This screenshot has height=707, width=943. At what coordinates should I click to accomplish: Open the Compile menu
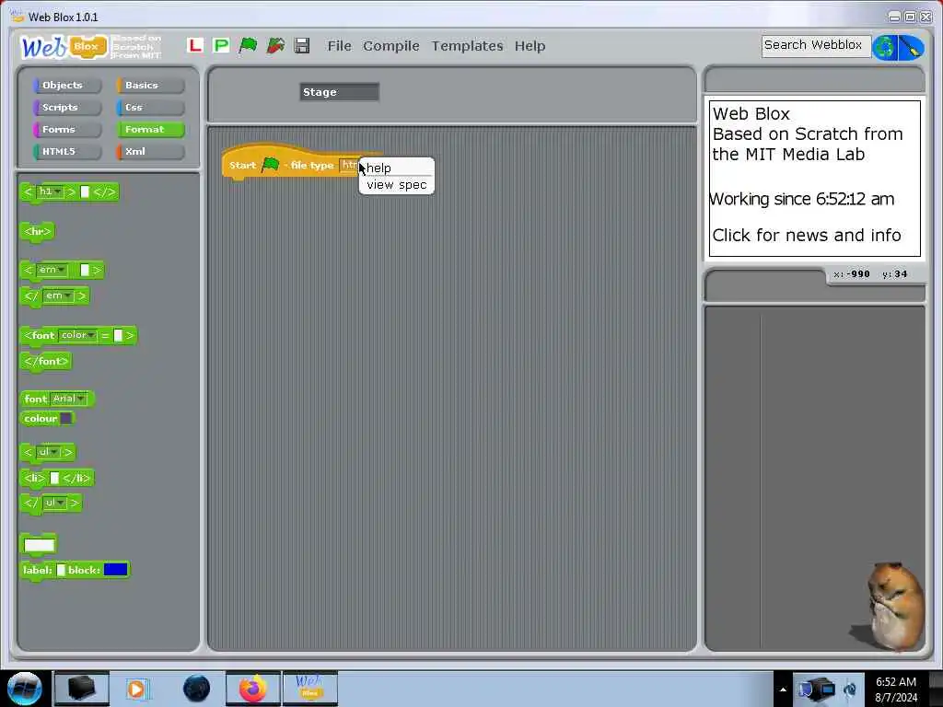[390, 46]
